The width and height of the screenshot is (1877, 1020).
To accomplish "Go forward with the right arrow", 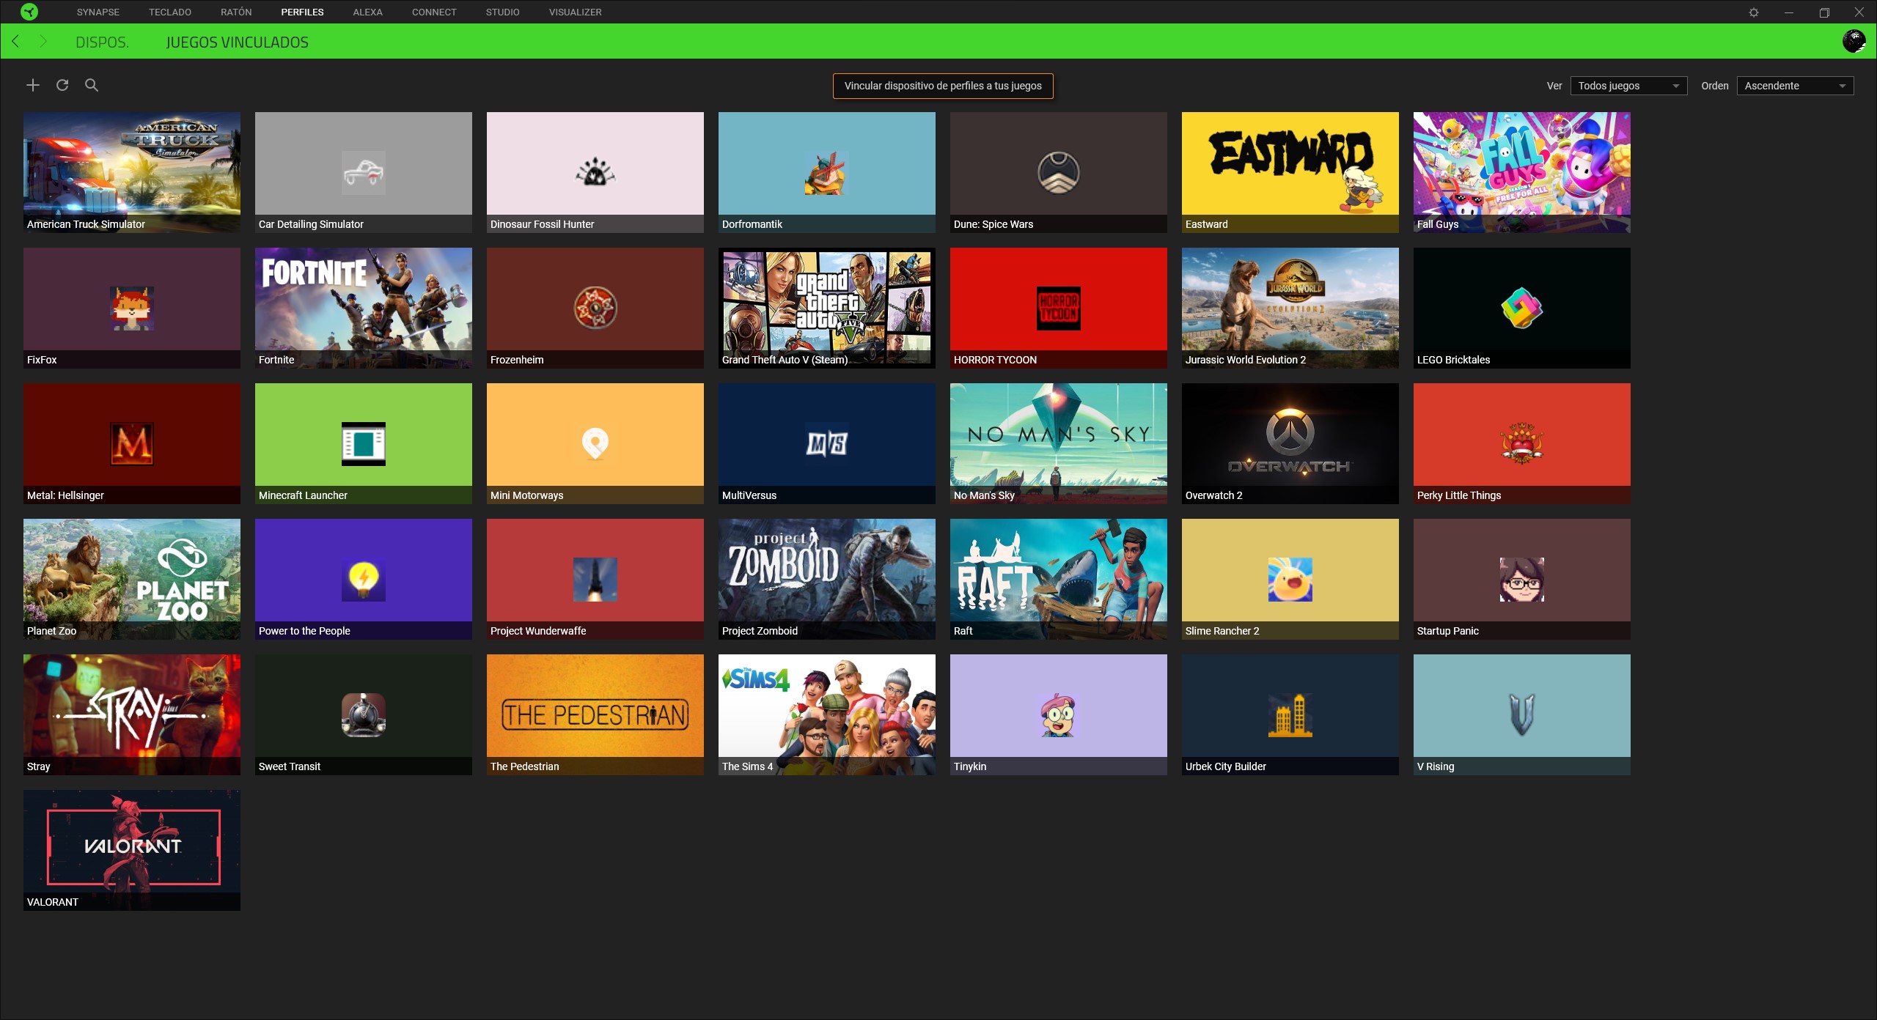I will point(43,42).
